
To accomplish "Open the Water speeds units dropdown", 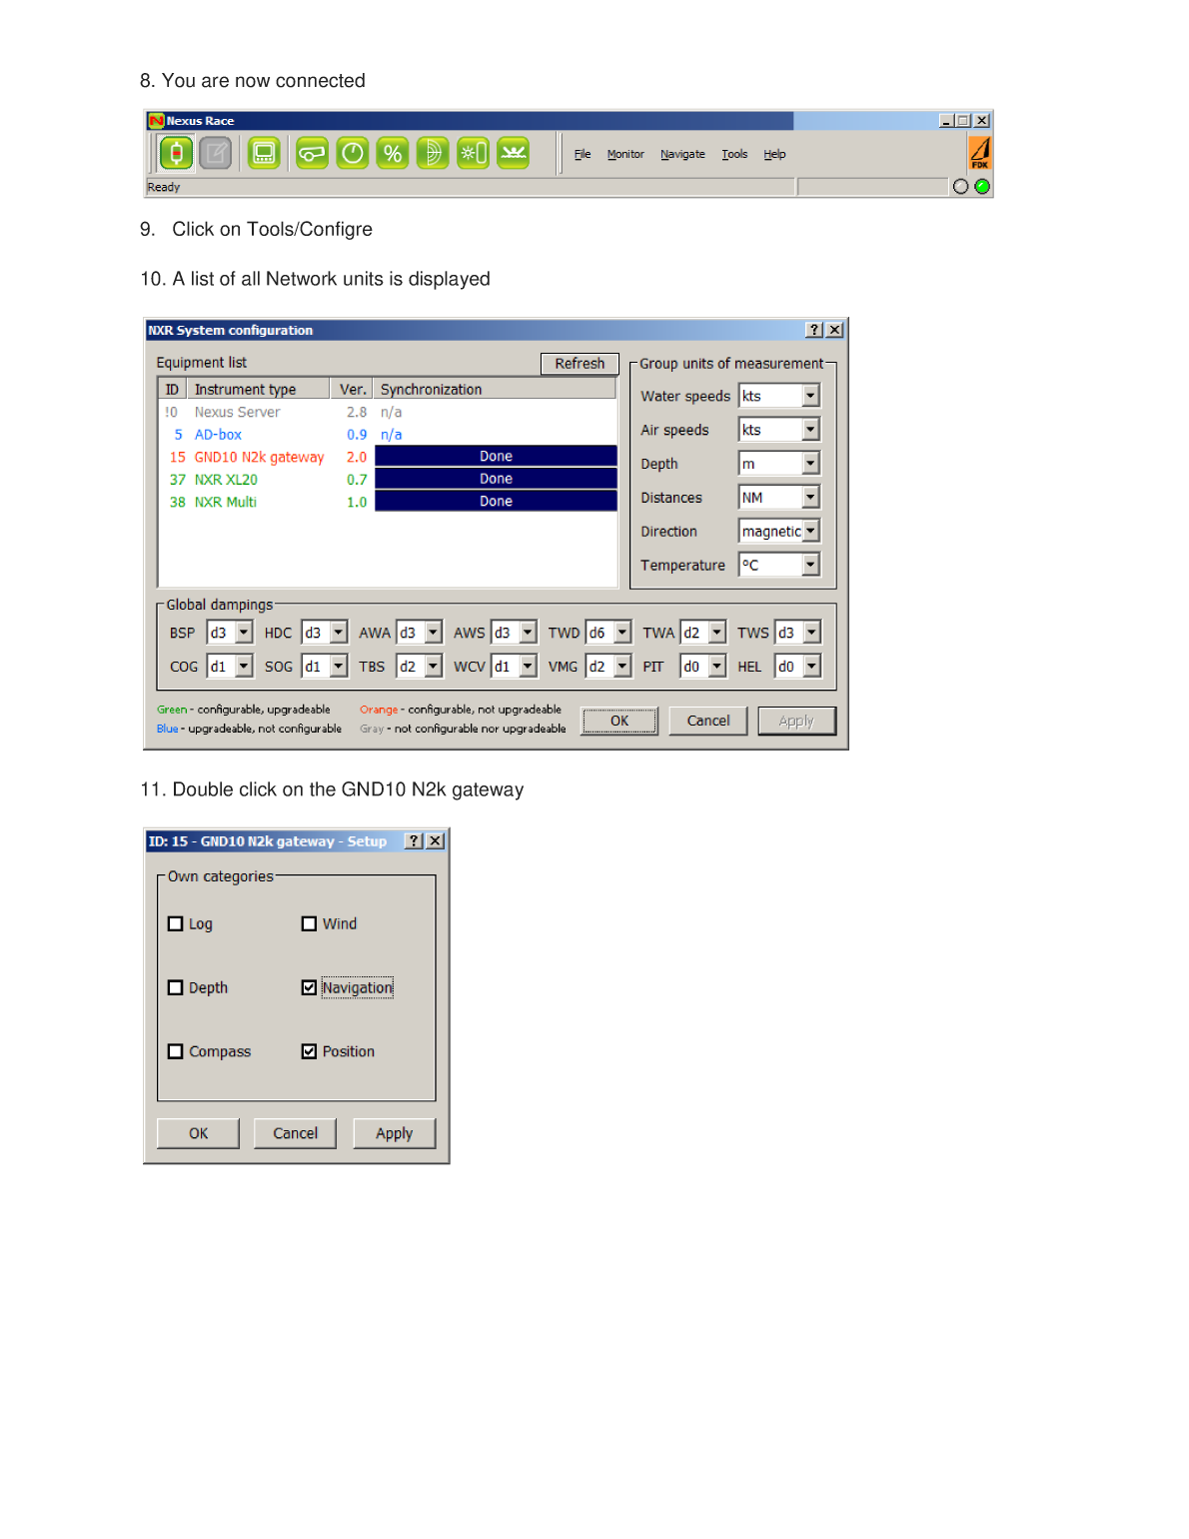I will point(811,395).
